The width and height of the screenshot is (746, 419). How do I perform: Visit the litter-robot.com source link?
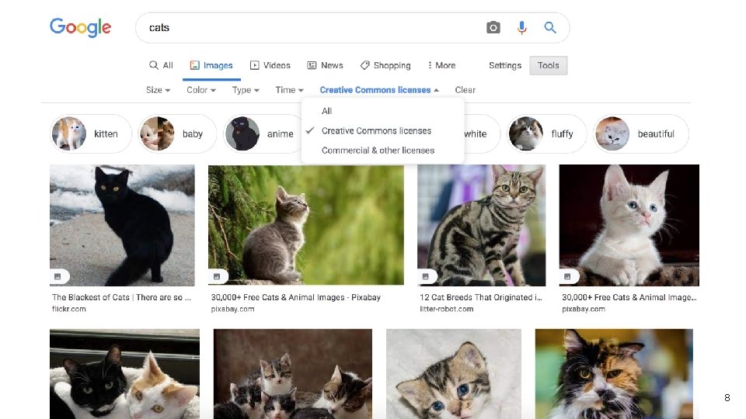click(446, 309)
